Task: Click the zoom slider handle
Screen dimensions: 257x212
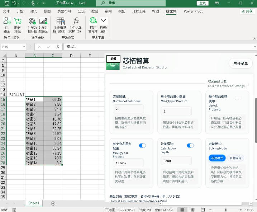Action: pos(226,210)
